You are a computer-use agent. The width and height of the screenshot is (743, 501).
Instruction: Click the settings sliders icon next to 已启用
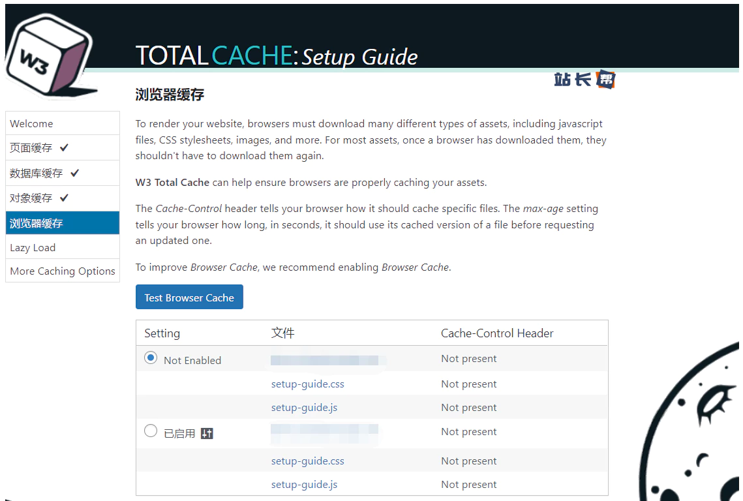207,433
